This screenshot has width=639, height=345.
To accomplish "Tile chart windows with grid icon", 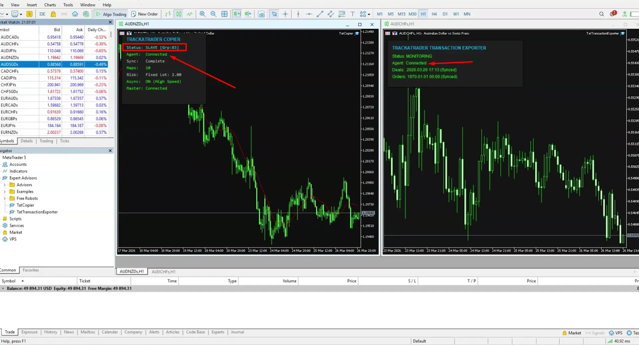I will tap(224, 14).
